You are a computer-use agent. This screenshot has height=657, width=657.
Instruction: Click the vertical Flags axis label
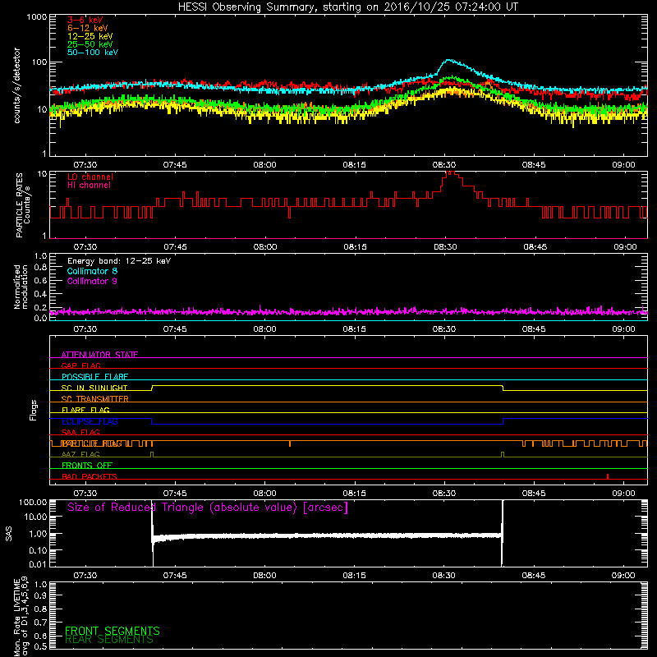pyautogui.click(x=33, y=410)
